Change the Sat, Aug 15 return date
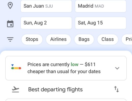132x101 pixels. coord(101,23)
